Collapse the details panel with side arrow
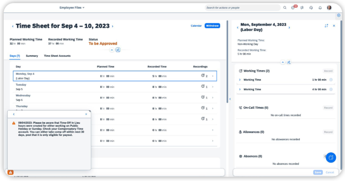This screenshot has width=345, height=181. [230, 99]
